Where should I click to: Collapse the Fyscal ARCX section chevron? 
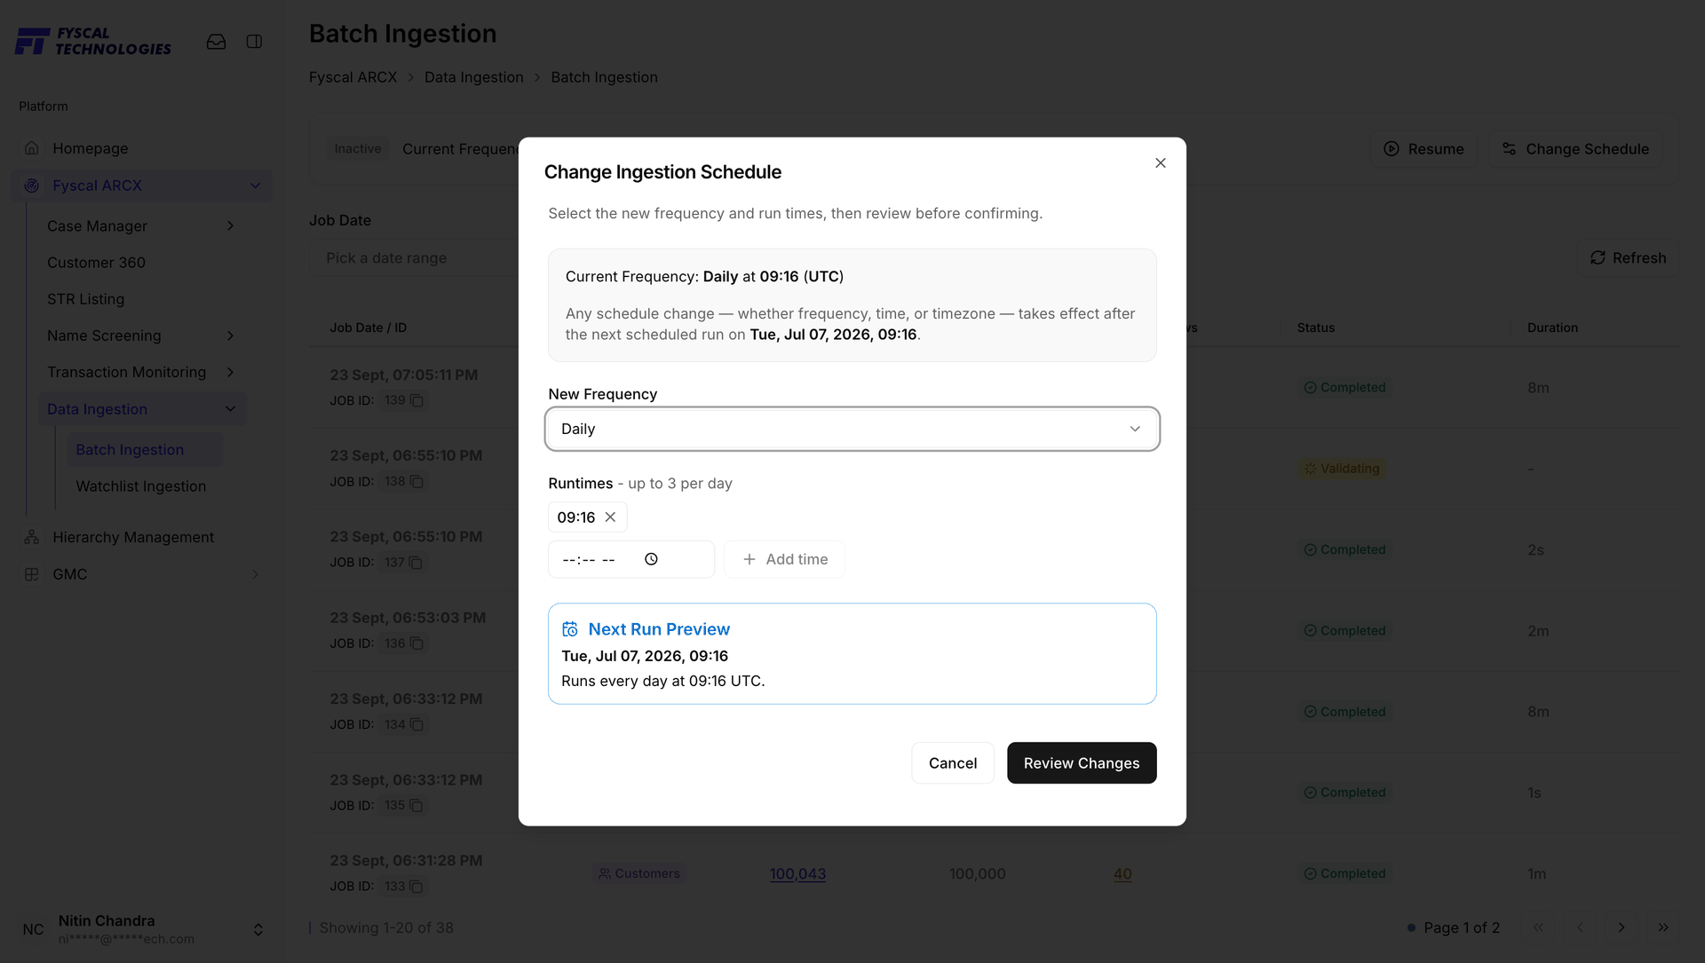(255, 185)
